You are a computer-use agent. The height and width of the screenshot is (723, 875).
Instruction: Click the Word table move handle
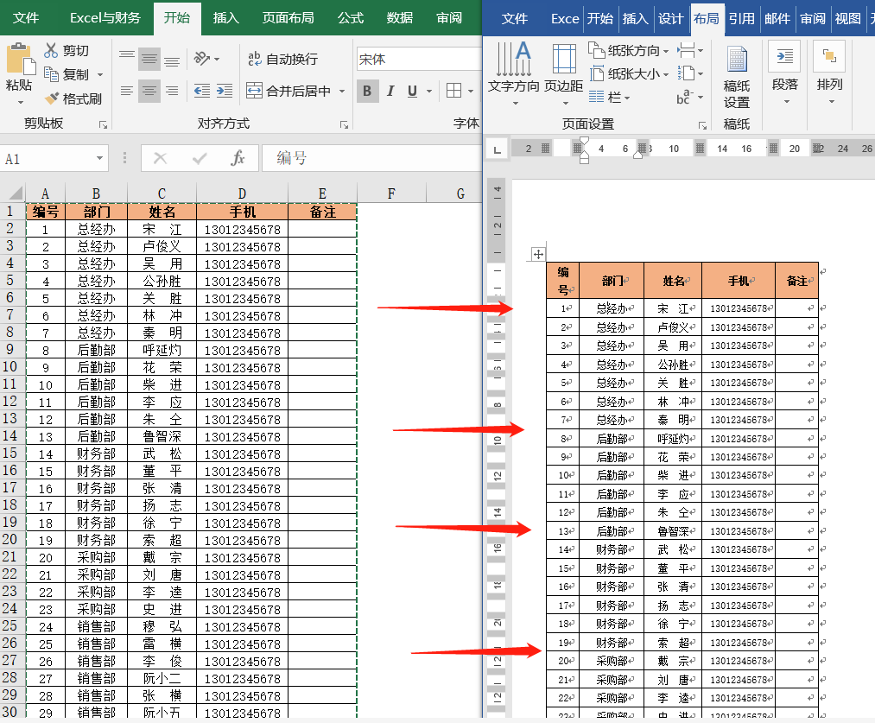coord(538,254)
